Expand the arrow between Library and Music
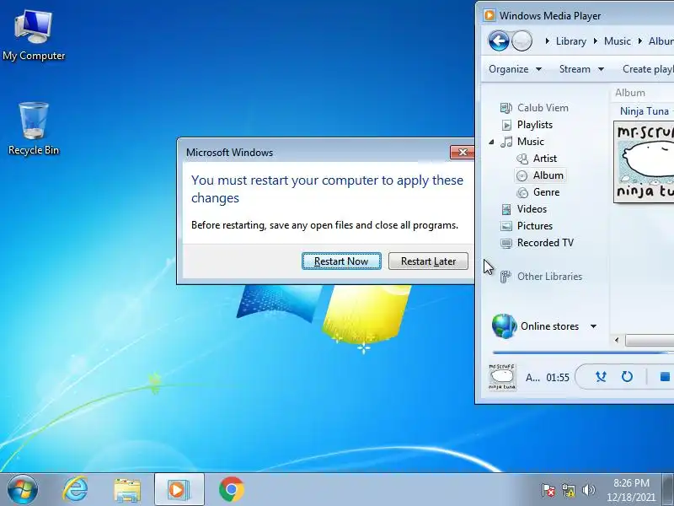 tap(596, 41)
